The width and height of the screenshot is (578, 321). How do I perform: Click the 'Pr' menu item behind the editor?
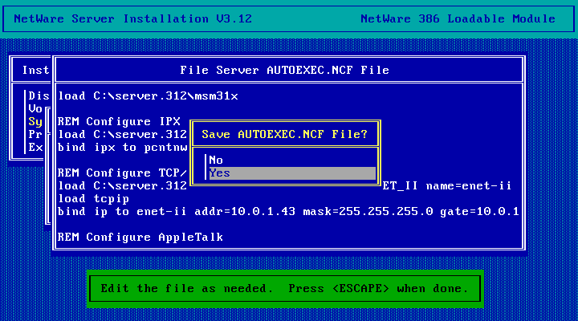(x=35, y=134)
